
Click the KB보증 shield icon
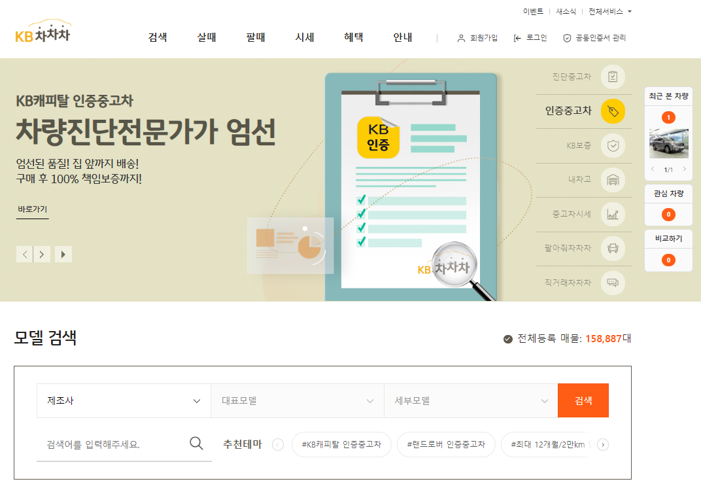point(613,145)
